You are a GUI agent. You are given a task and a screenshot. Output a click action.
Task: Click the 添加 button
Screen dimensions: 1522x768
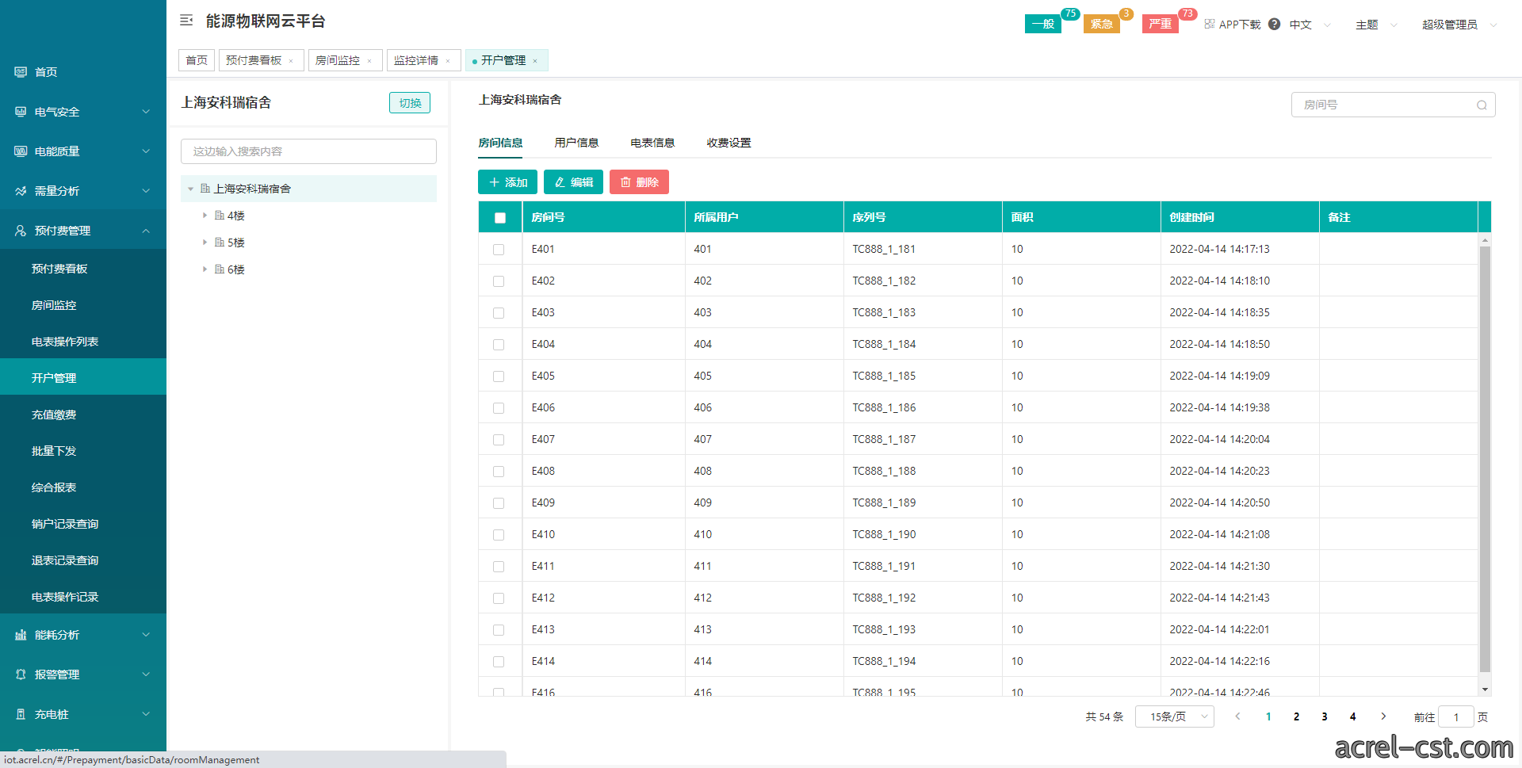507,182
